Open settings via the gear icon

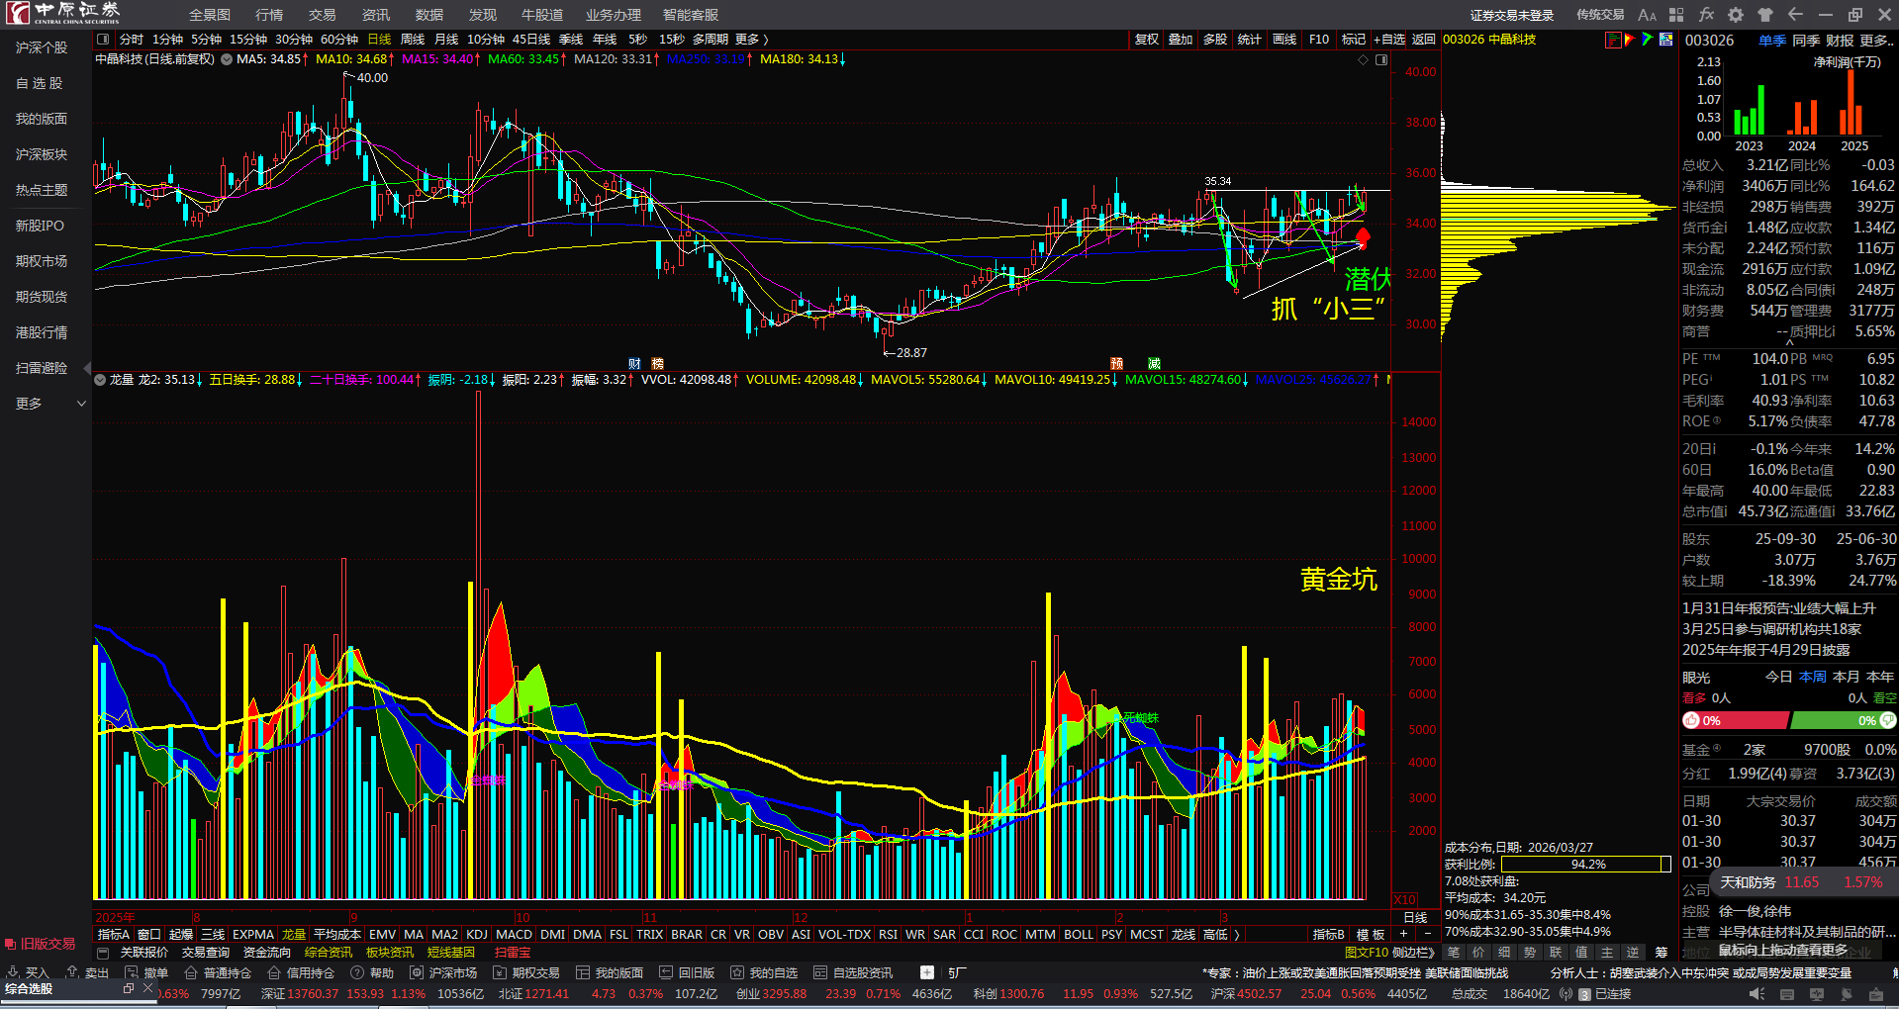(1736, 15)
